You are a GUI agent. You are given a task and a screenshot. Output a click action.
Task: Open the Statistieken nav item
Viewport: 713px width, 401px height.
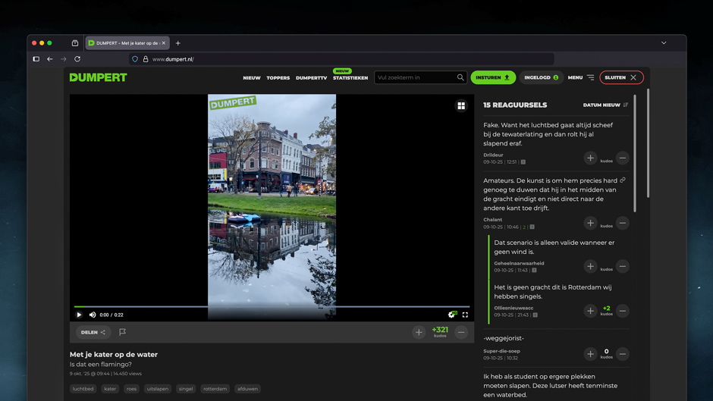(x=350, y=78)
